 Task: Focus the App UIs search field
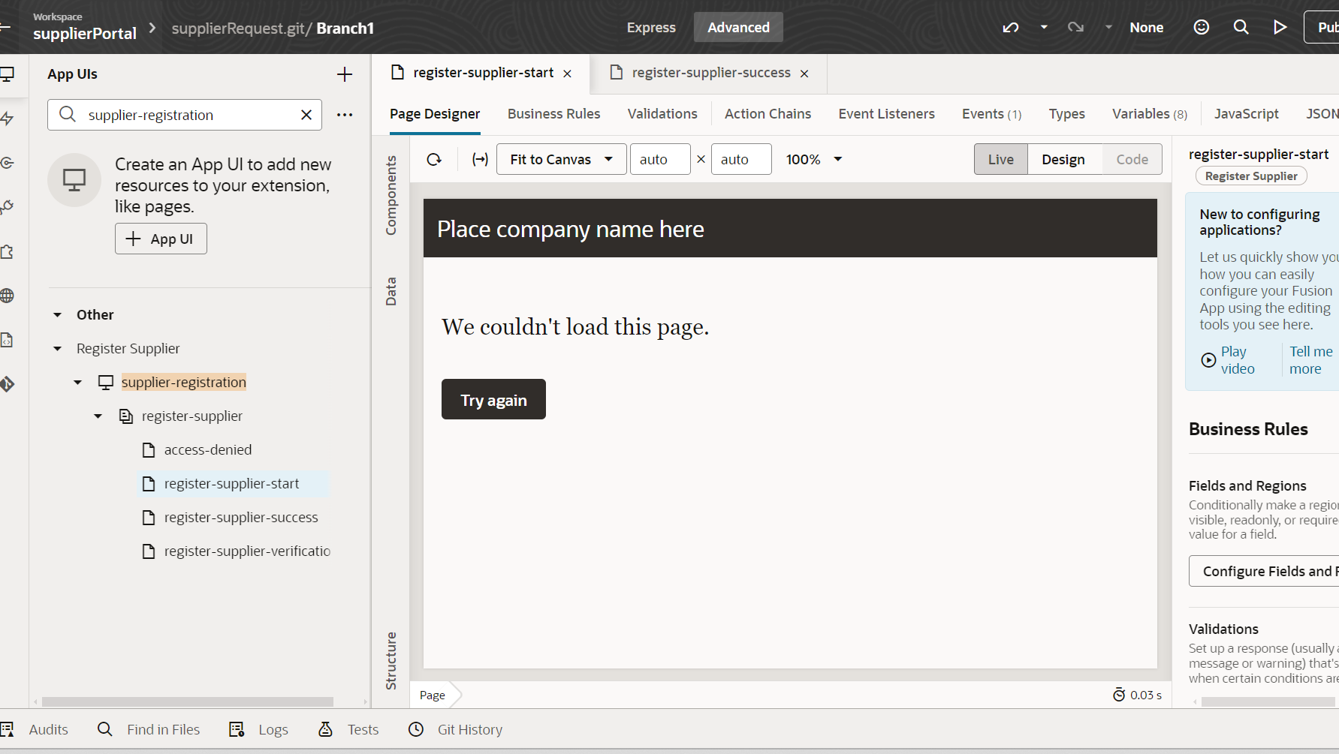[x=185, y=115]
